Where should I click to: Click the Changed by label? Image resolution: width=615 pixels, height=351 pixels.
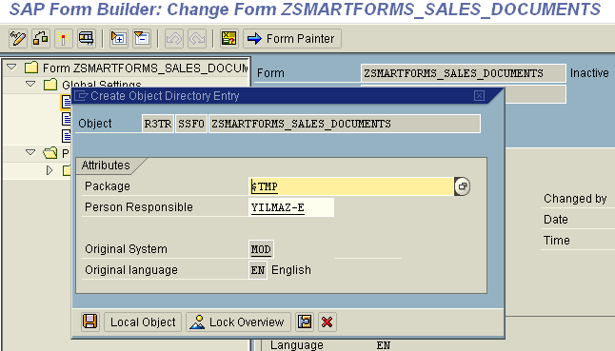[x=575, y=199]
